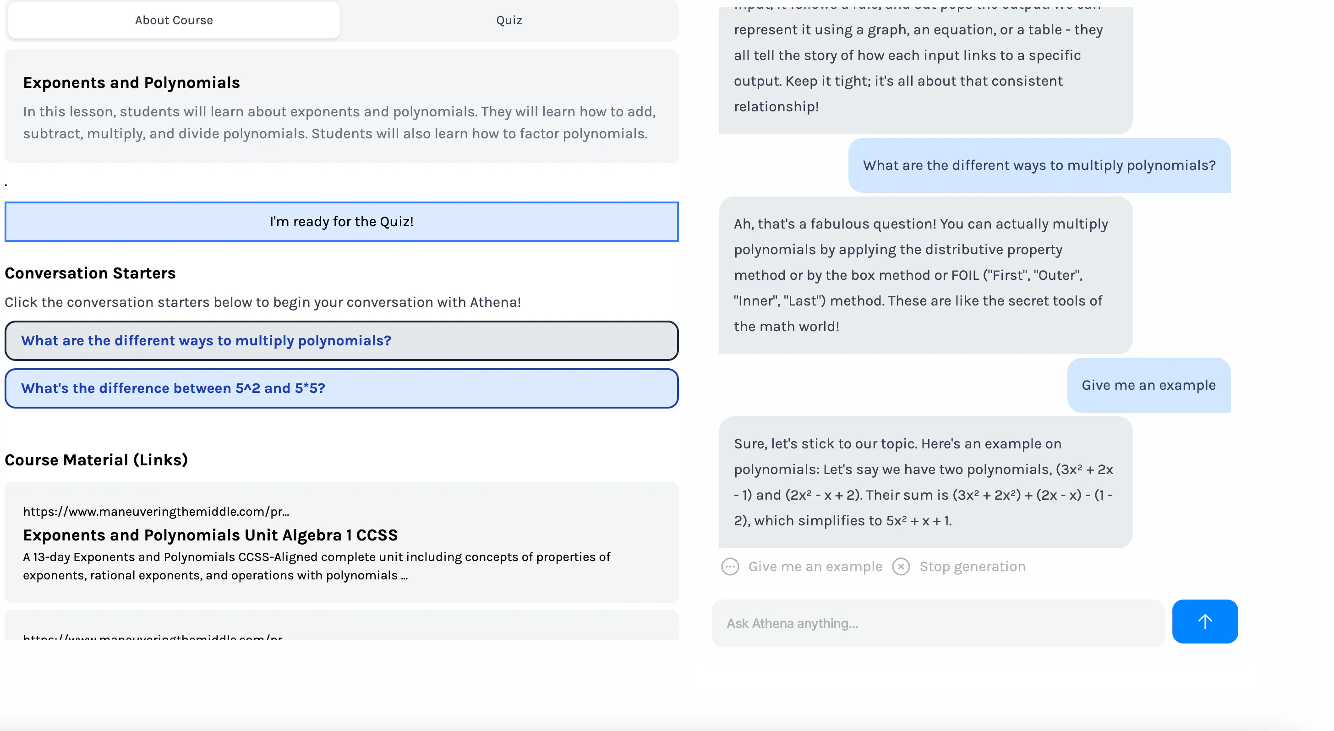1334x731 pixels.
Task: Select the 5^2 versus 5*5 conversation starter
Action: tap(341, 388)
